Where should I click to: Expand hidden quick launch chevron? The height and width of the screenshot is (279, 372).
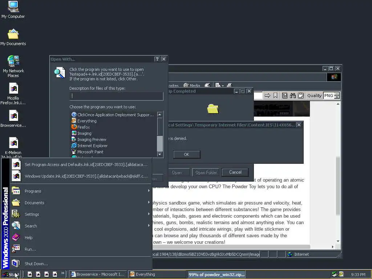(62, 273)
